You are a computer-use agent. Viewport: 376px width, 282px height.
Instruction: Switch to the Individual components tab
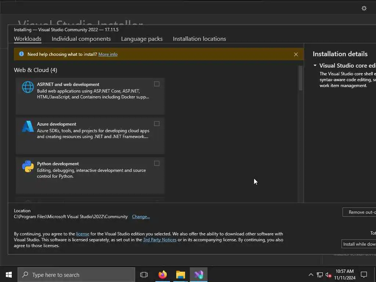[81, 39]
